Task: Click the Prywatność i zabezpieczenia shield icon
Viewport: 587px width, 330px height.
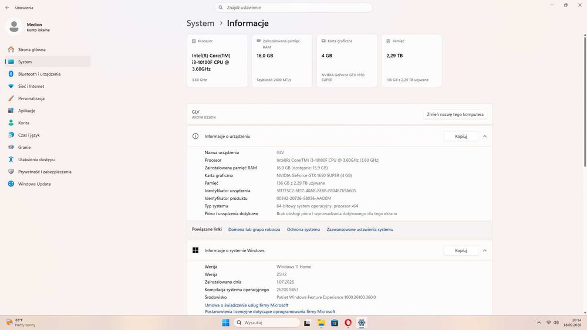Action: pyautogui.click(x=11, y=172)
